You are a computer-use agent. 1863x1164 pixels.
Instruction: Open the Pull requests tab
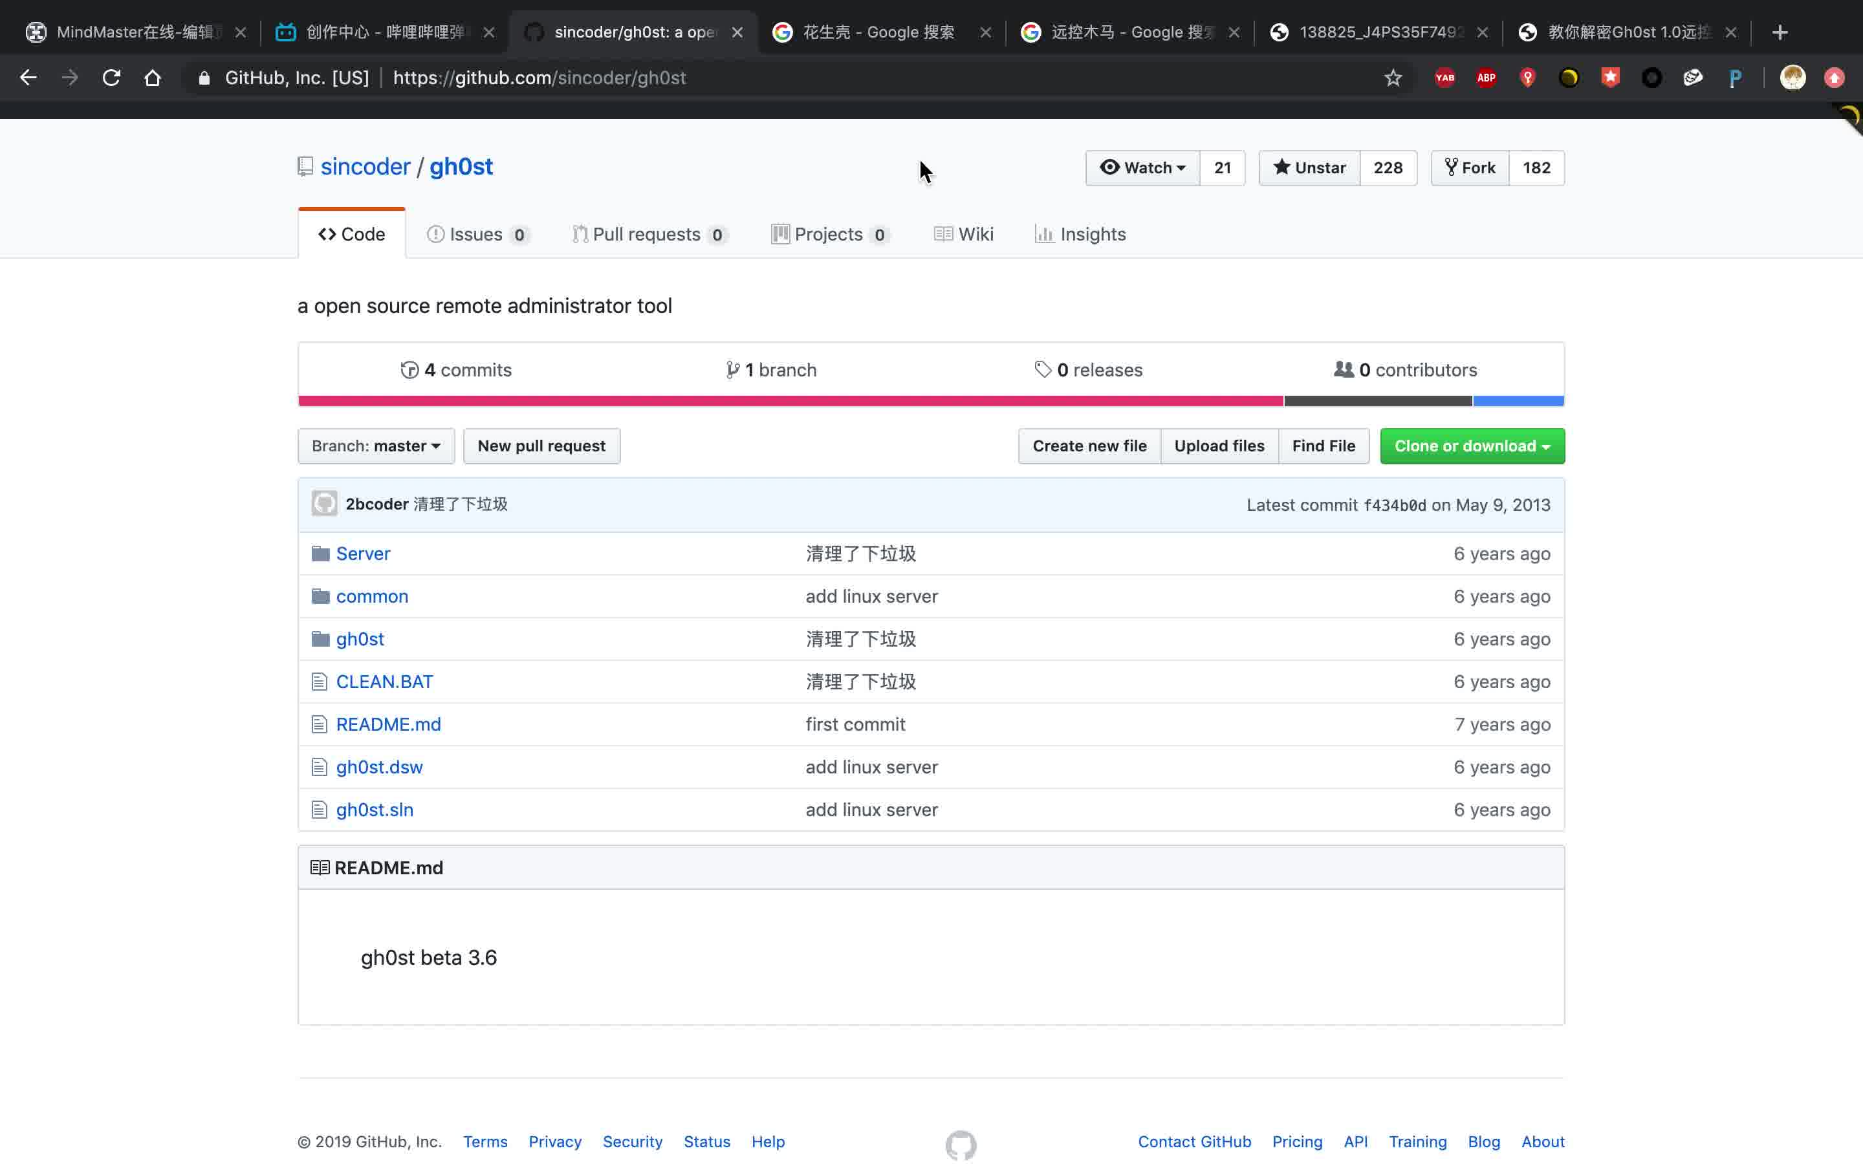[649, 234]
